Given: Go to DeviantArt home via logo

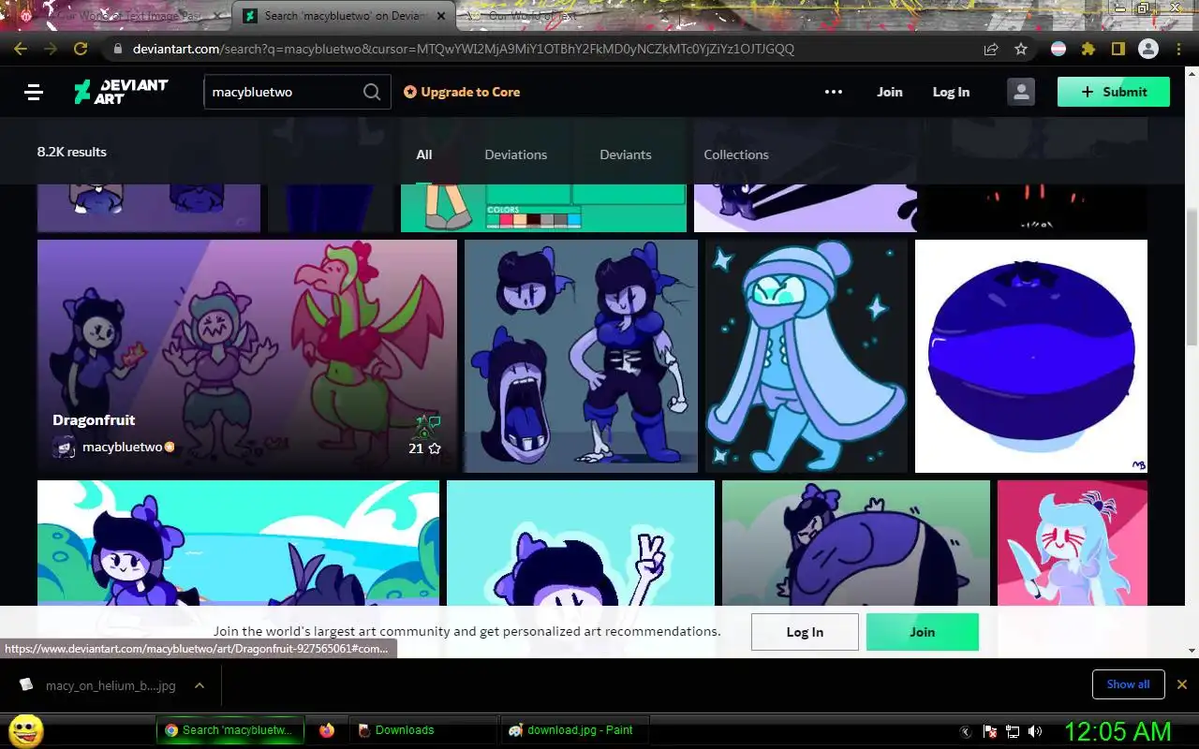Looking at the screenshot, I should coord(121,92).
